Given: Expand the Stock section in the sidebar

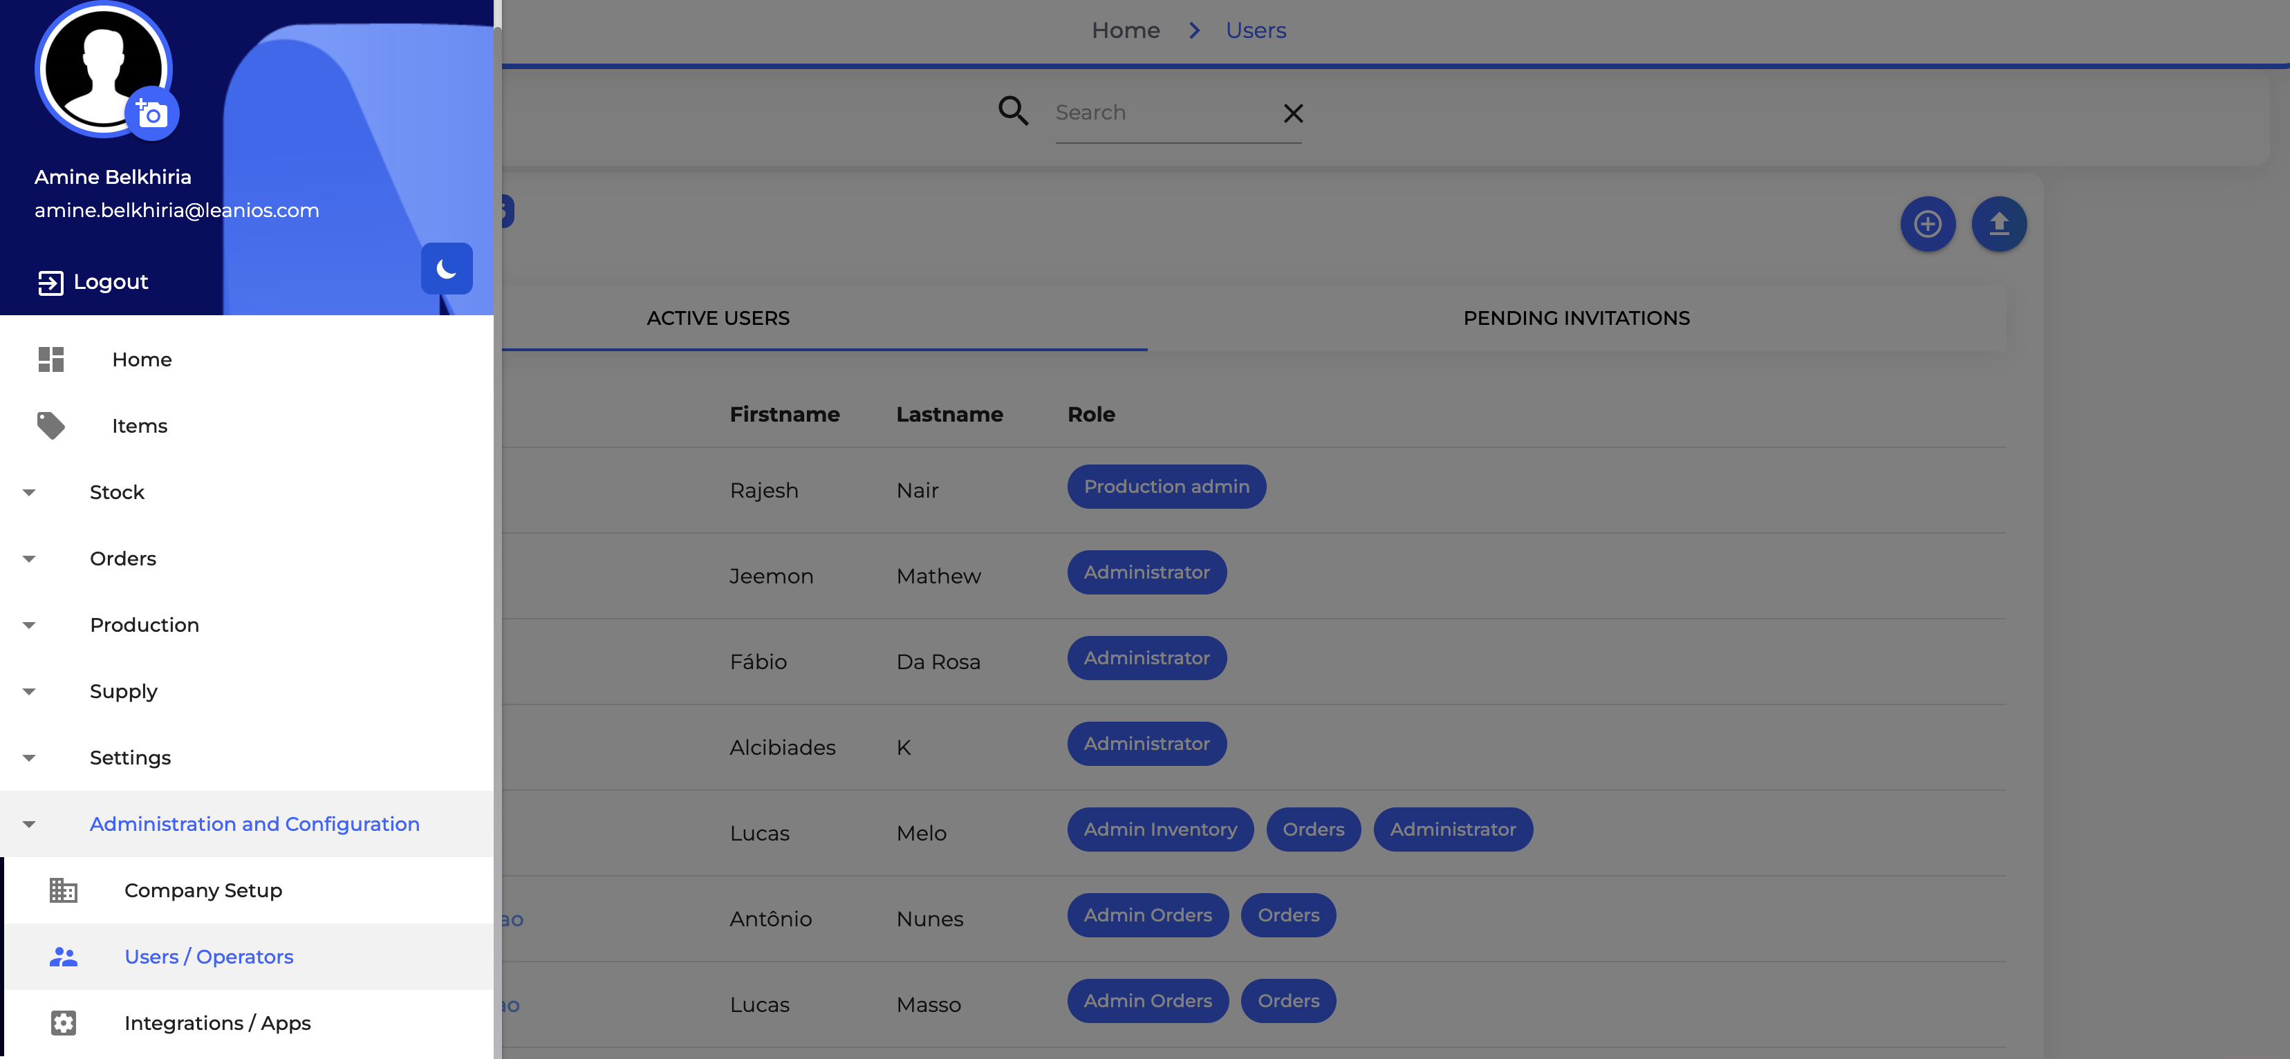Looking at the screenshot, I should click(x=30, y=491).
